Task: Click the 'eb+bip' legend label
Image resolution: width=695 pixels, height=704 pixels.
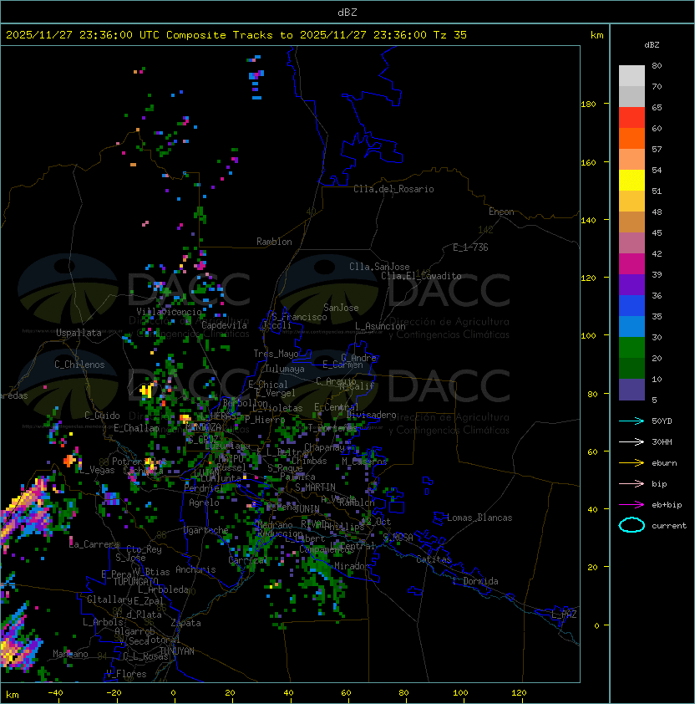Action: click(667, 505)
